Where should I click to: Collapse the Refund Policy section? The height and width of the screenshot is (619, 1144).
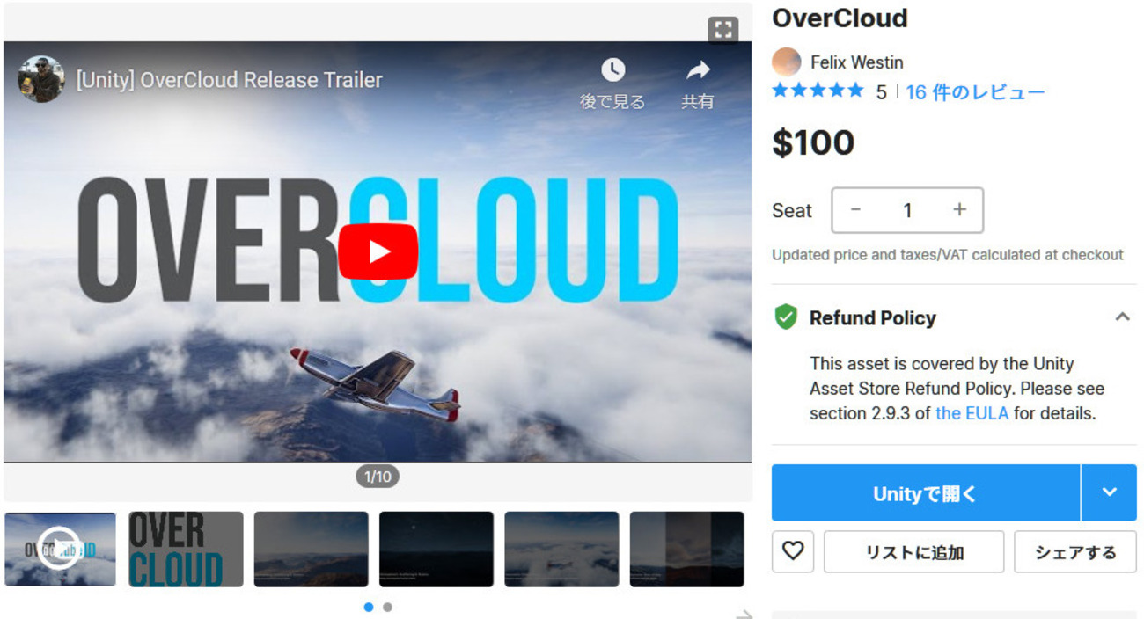1122,317
